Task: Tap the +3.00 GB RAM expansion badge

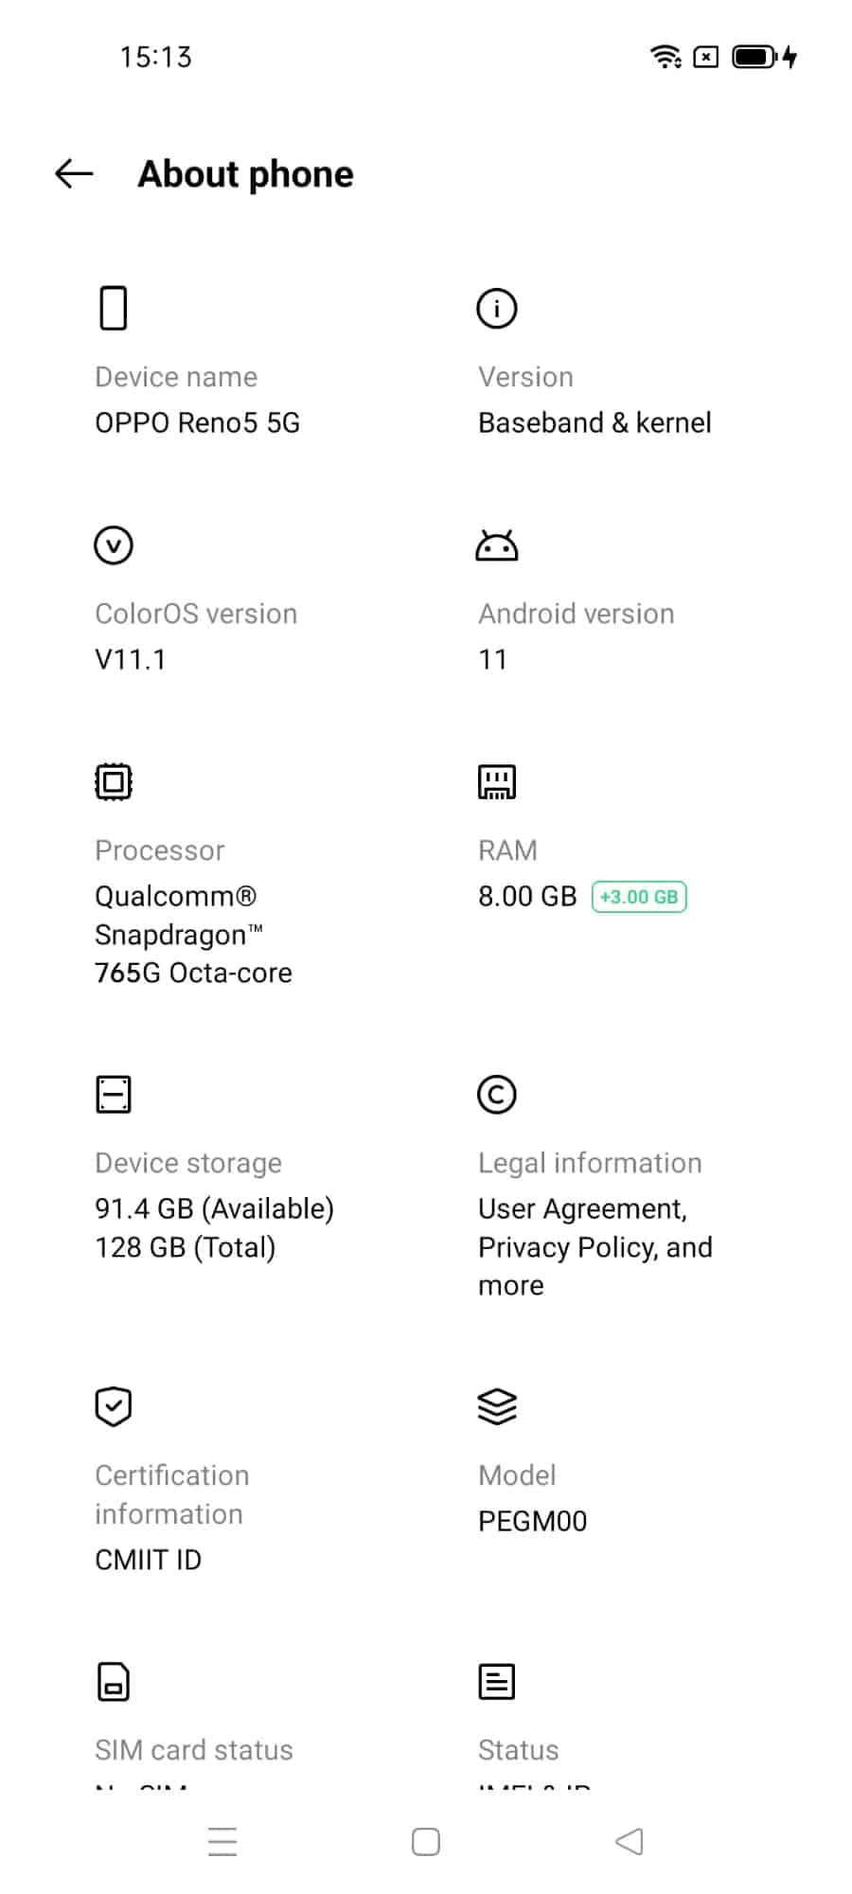Action: (x=639, y=897)
